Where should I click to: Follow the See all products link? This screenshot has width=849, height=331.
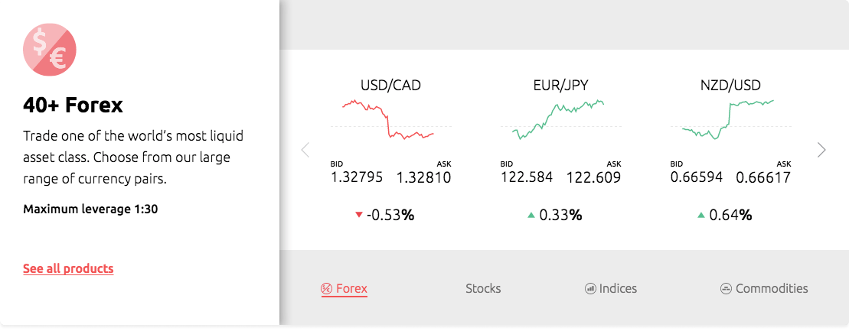click(68, 269)
